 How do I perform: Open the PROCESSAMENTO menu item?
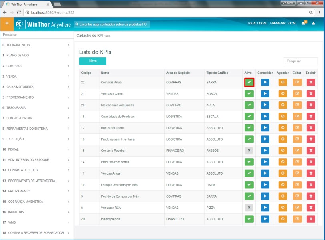[36, 97]
